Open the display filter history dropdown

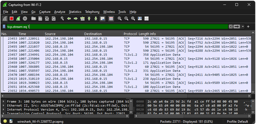click(x=243, y=27)
